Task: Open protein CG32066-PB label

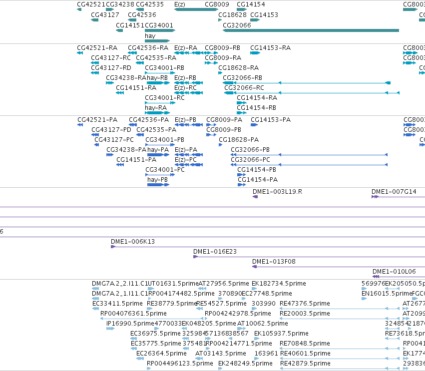Action: tap(250, 150)
